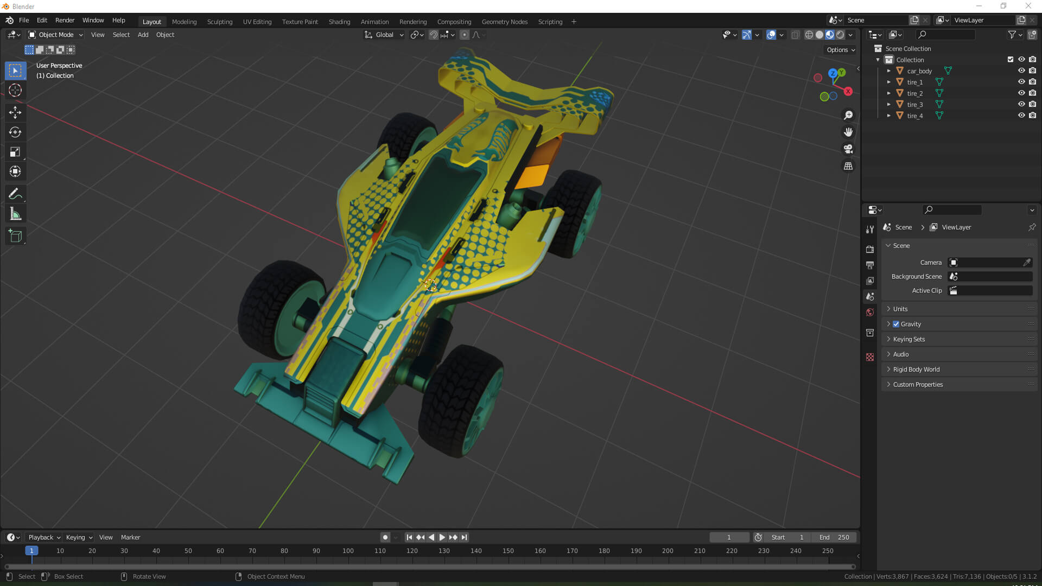The width and height of the screenshot is (1042, 586).
Task: Open the Global orientation dropdown
Action: click(x=384, y=35)
